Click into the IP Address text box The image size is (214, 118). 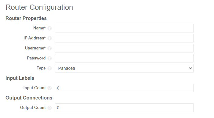(124, 38)
